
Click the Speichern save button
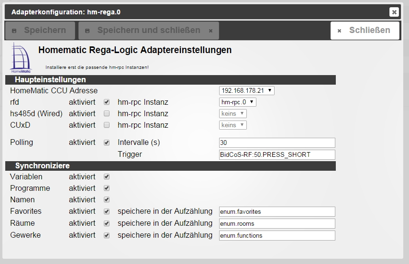pos(40,31)
